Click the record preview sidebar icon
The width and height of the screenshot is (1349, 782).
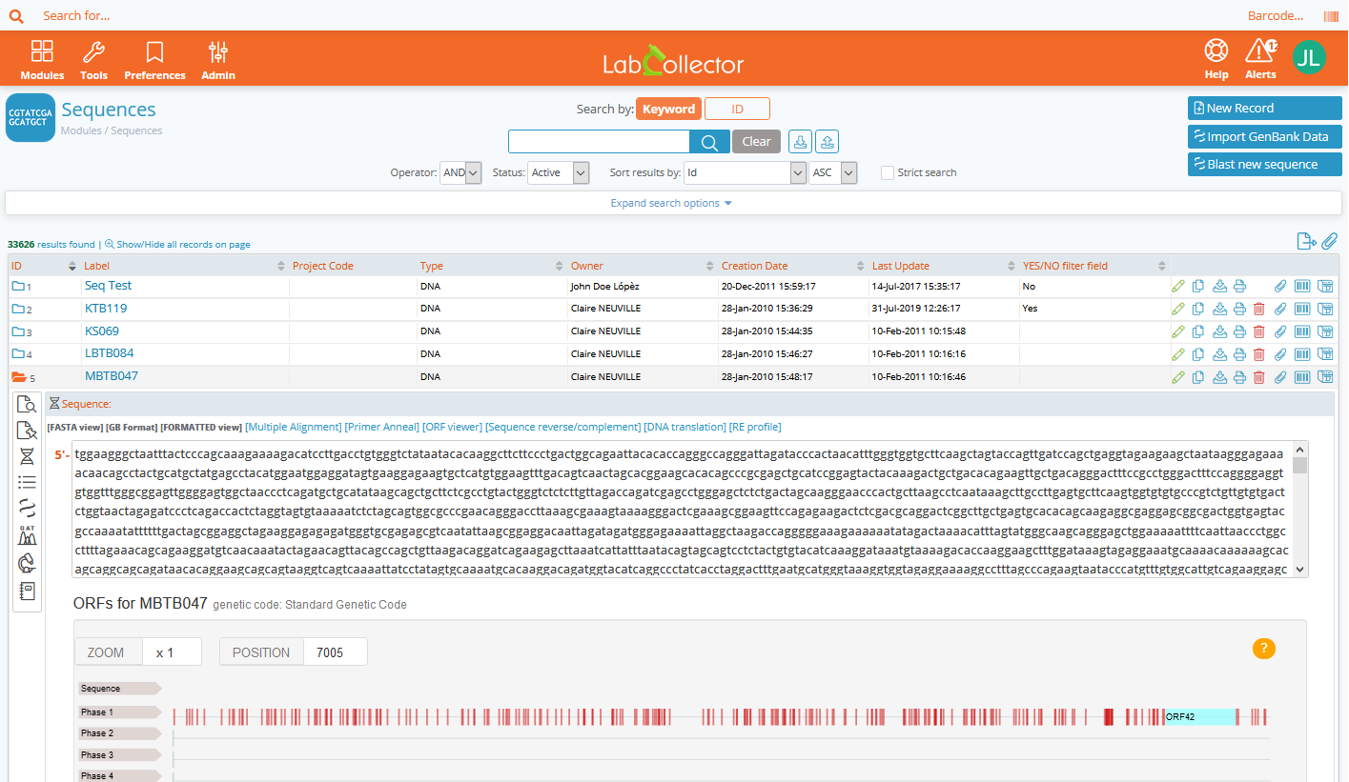pyautogui.click(x=27, y=404)
